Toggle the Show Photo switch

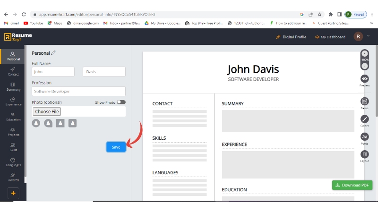(121, 102)
